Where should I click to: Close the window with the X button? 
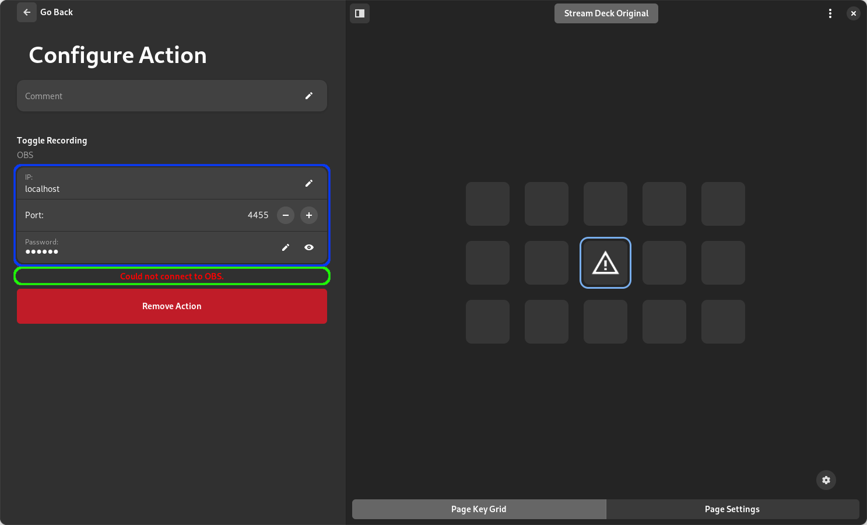pos(854,13)
